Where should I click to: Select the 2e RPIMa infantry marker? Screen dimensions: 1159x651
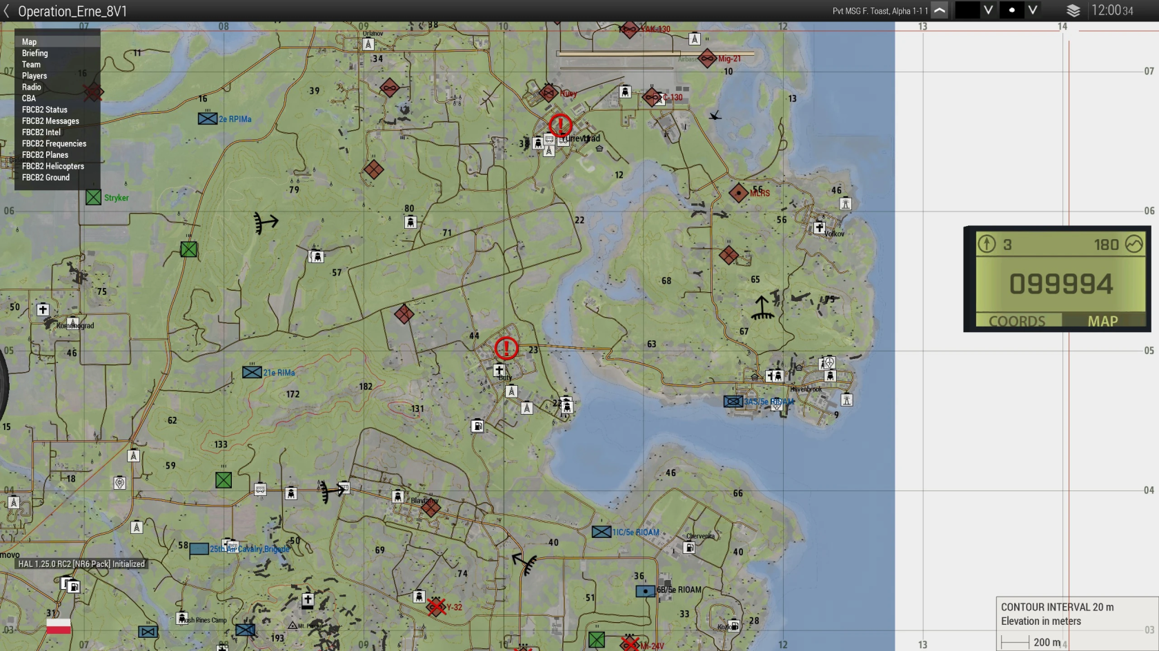tap(208, 118)
